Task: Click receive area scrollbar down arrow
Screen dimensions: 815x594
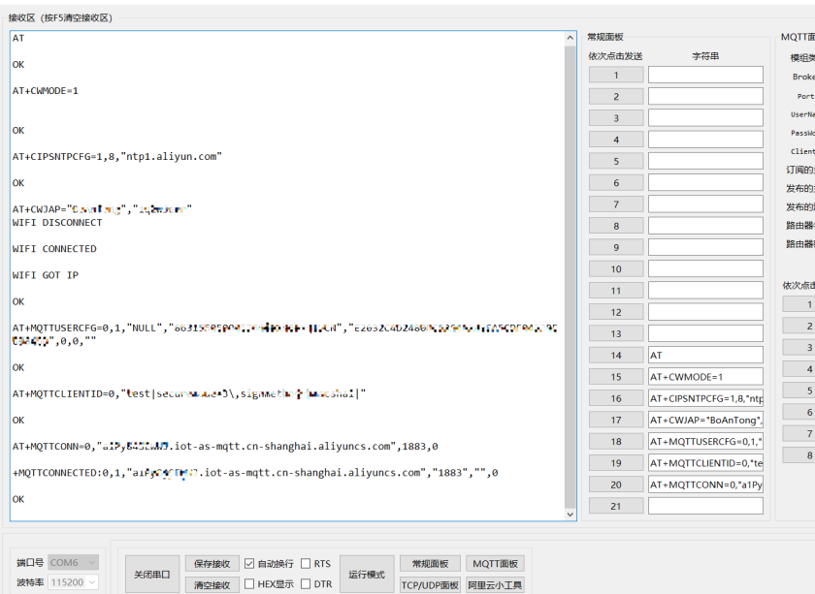Action: pyautogui.click(x=570, y=514)
